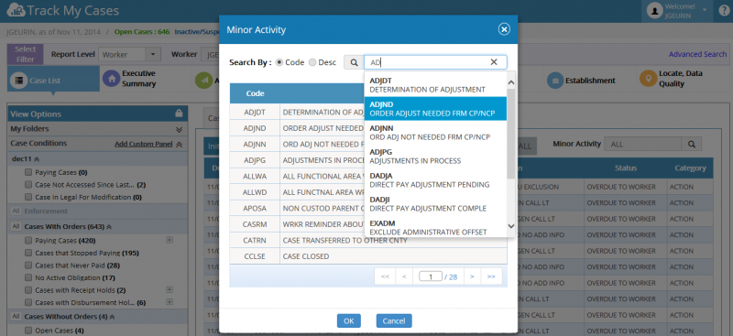Choose DADJA DIRECT PAY ADJUSTMENT PENDING
This screenshot has width=733, height=336.
pos(435,180)
